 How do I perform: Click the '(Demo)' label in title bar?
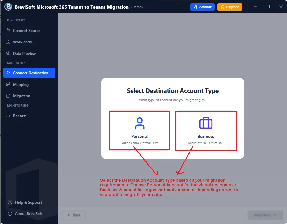pyautogui.click(x=137, y=7)
